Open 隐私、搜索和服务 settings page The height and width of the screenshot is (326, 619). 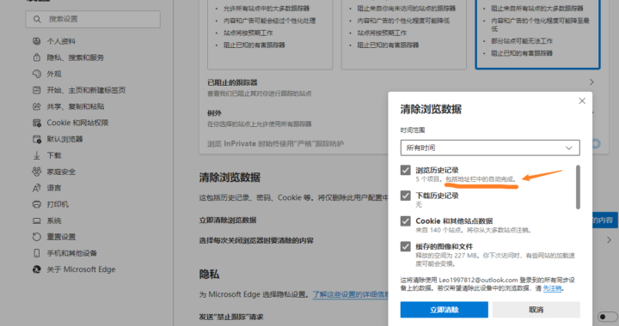coord(76,57)
